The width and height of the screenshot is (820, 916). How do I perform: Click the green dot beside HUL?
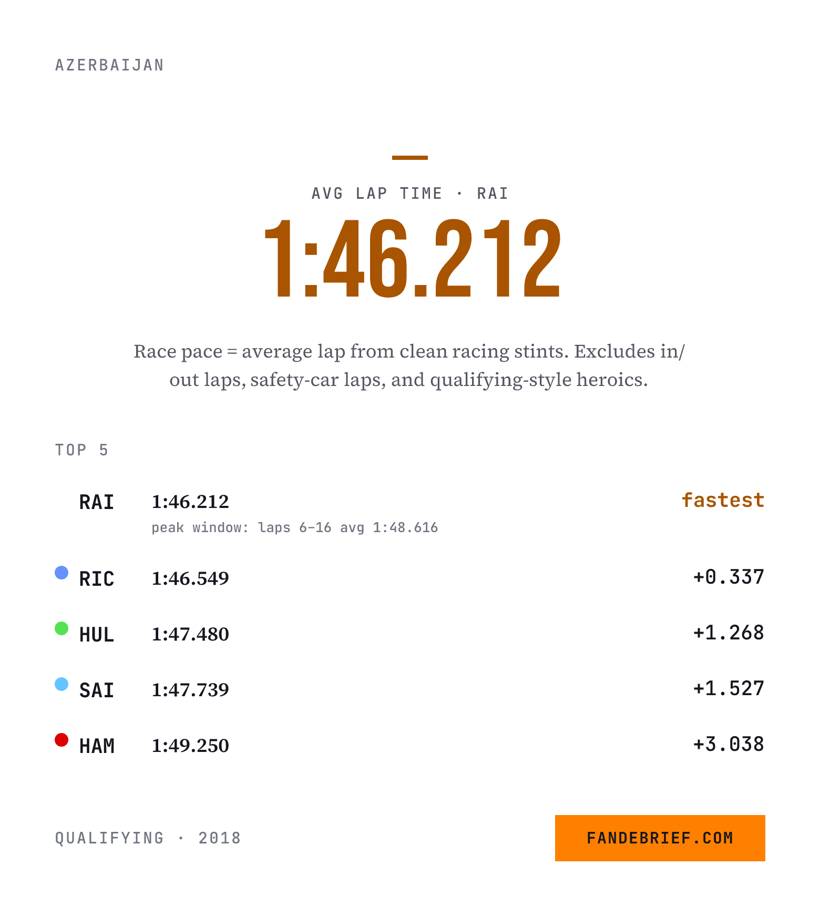point(61,628)
